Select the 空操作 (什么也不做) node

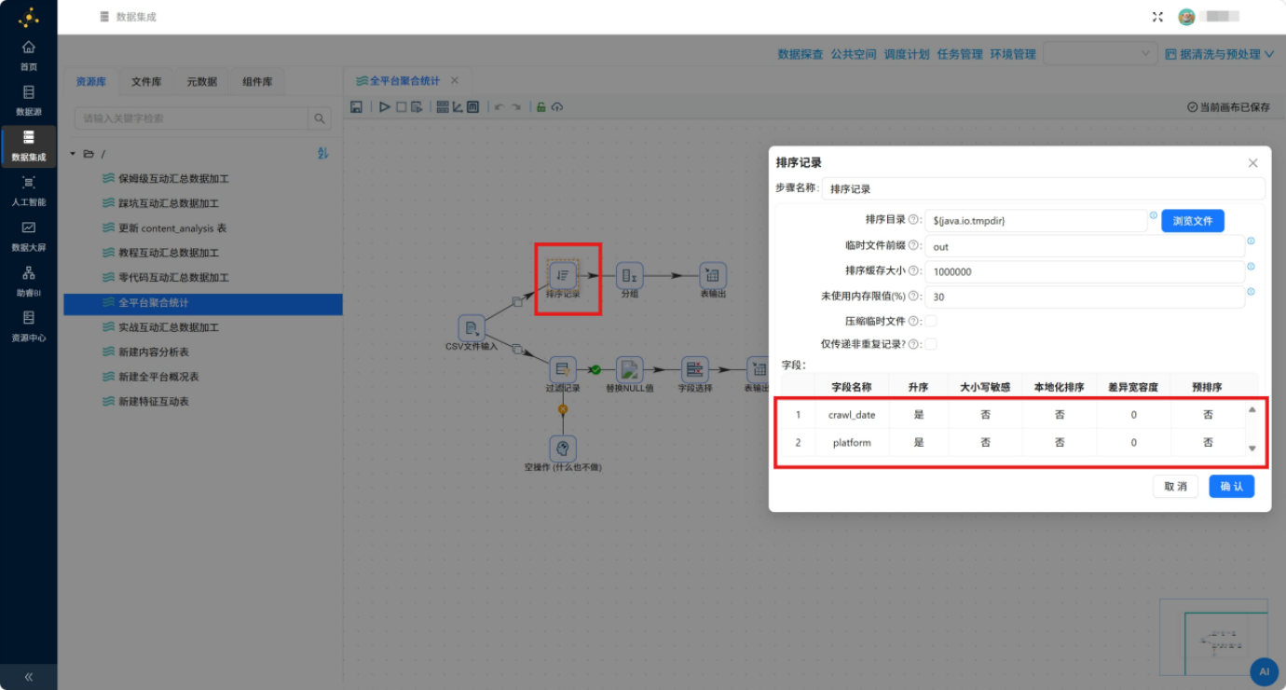(563, 448)
